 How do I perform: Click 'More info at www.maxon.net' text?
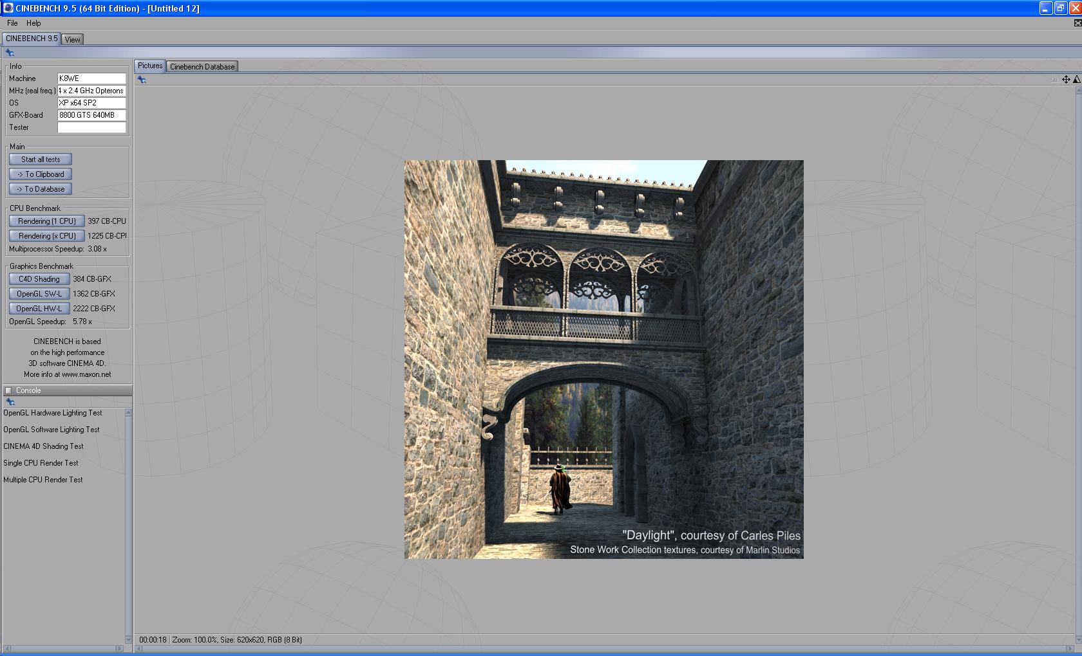[x=68, y=374]
